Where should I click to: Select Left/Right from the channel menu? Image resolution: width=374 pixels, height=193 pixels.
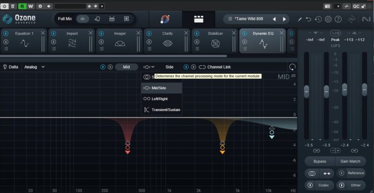(161, 99)
